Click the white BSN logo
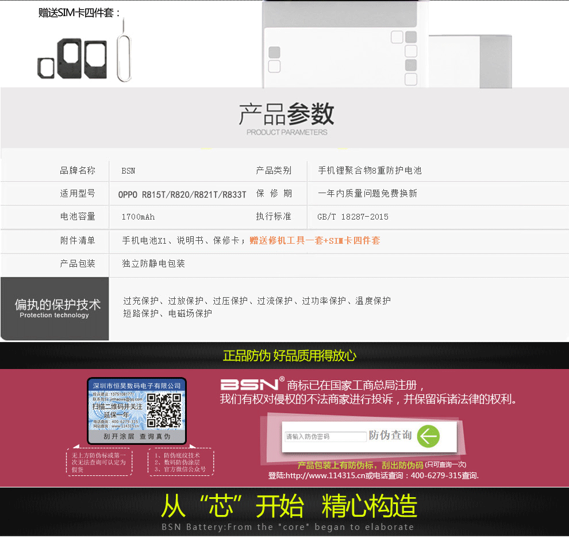This screenshot has height=538, width=569. 250,385
